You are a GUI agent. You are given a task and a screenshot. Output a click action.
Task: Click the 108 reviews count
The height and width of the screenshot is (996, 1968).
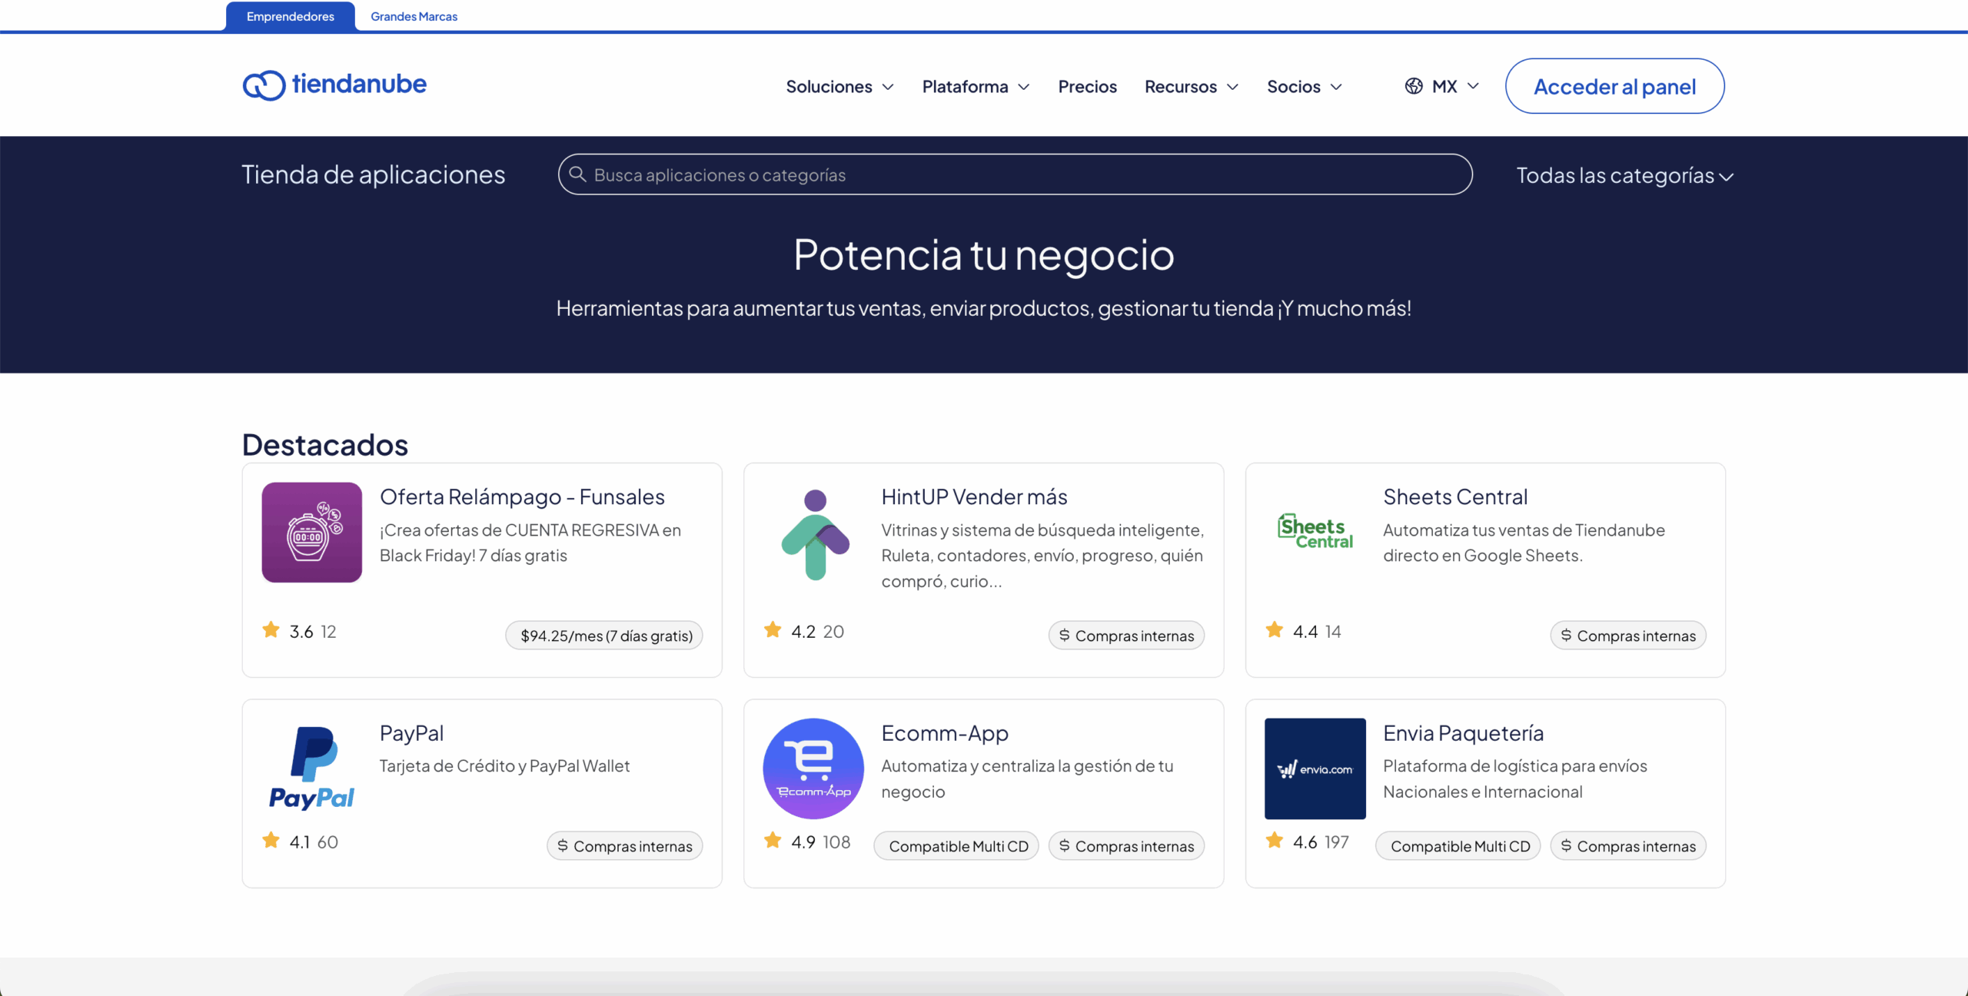tap(836, 842)
